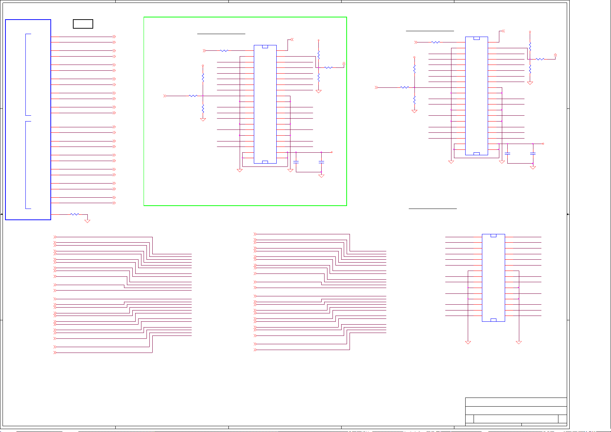Select the large blue connector block on left
This screenshot has height=432, width=611.
tap(28, 120)
